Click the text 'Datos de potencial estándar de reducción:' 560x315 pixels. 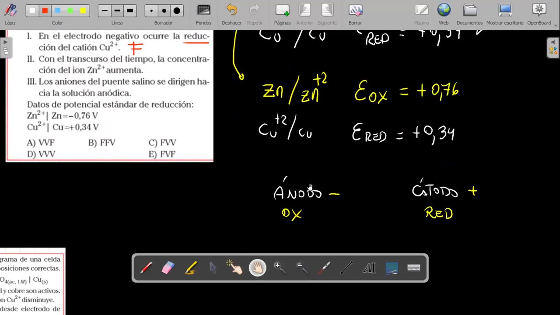pyautogui.click(x=110, y=105)
